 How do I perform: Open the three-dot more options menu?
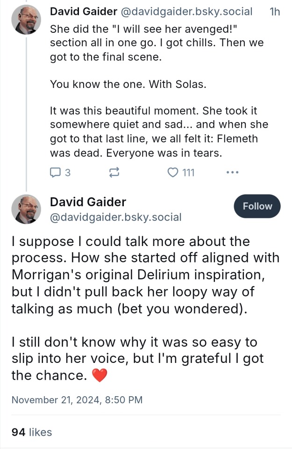coord(232,173)
